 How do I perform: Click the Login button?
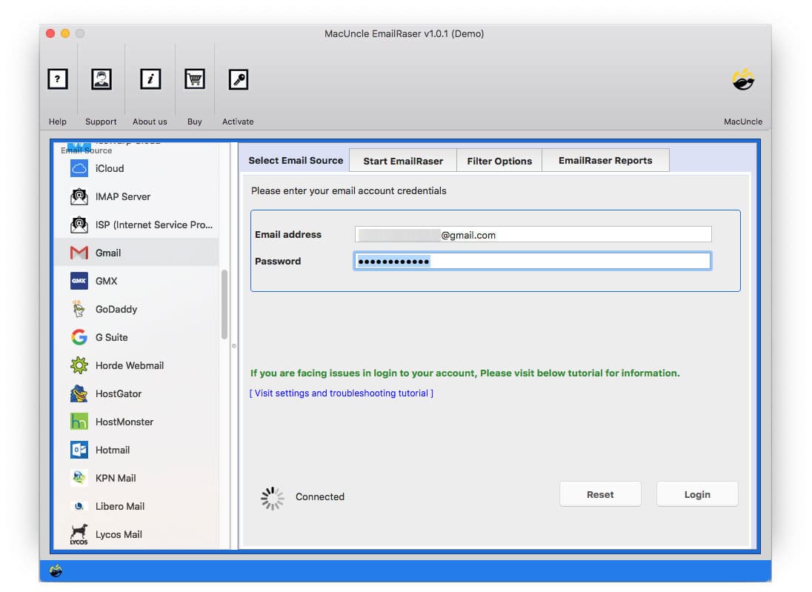(696, 493)
